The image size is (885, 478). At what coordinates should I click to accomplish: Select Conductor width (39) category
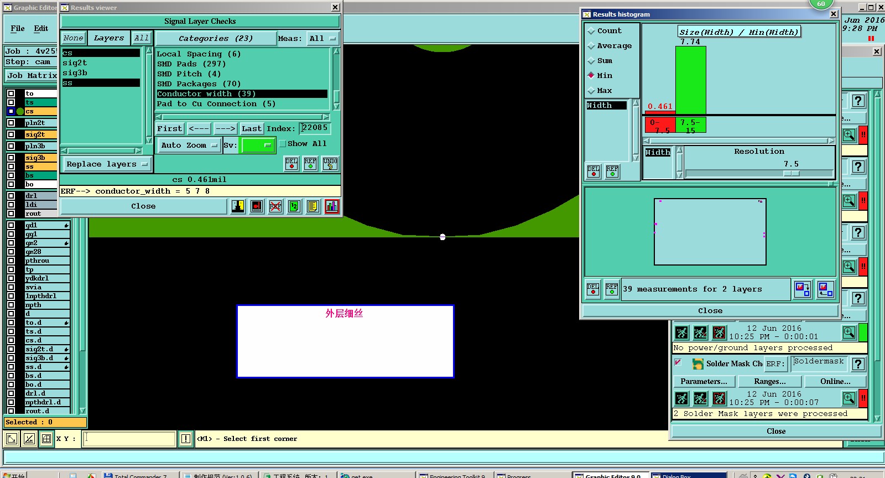(x=242, y=94)
